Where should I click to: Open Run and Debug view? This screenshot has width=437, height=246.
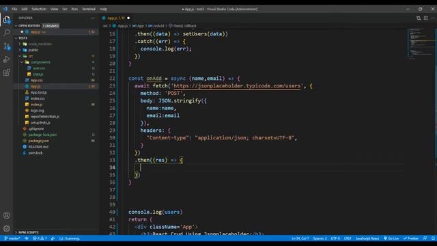tap(6, 59)
